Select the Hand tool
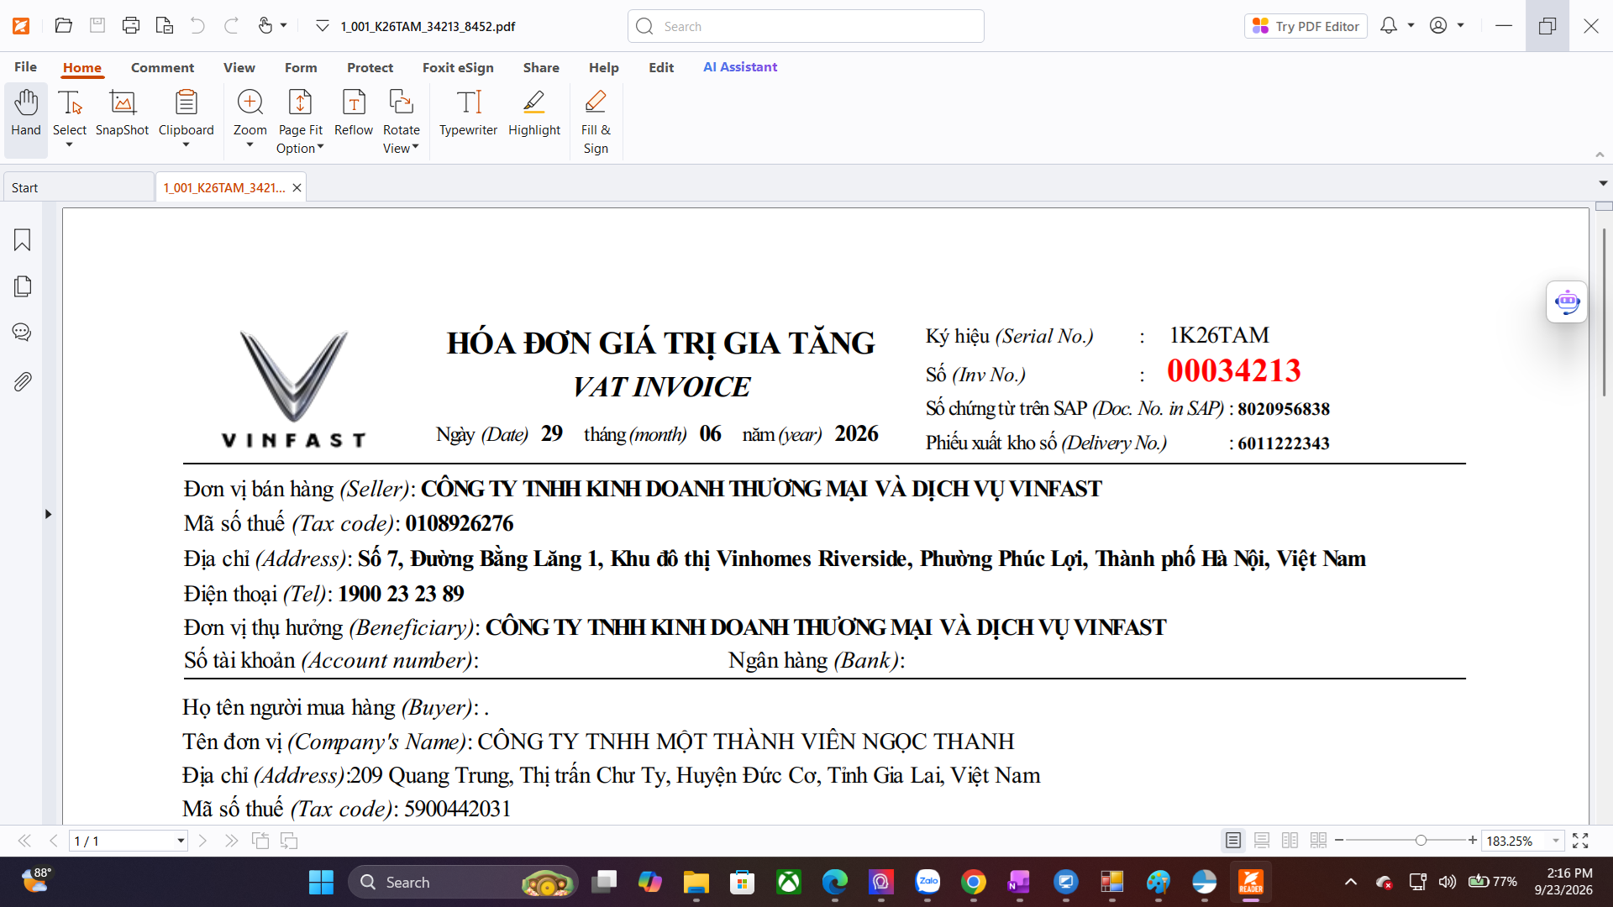The height and width of the screenshot is (907, 1613). coord(26,113)
